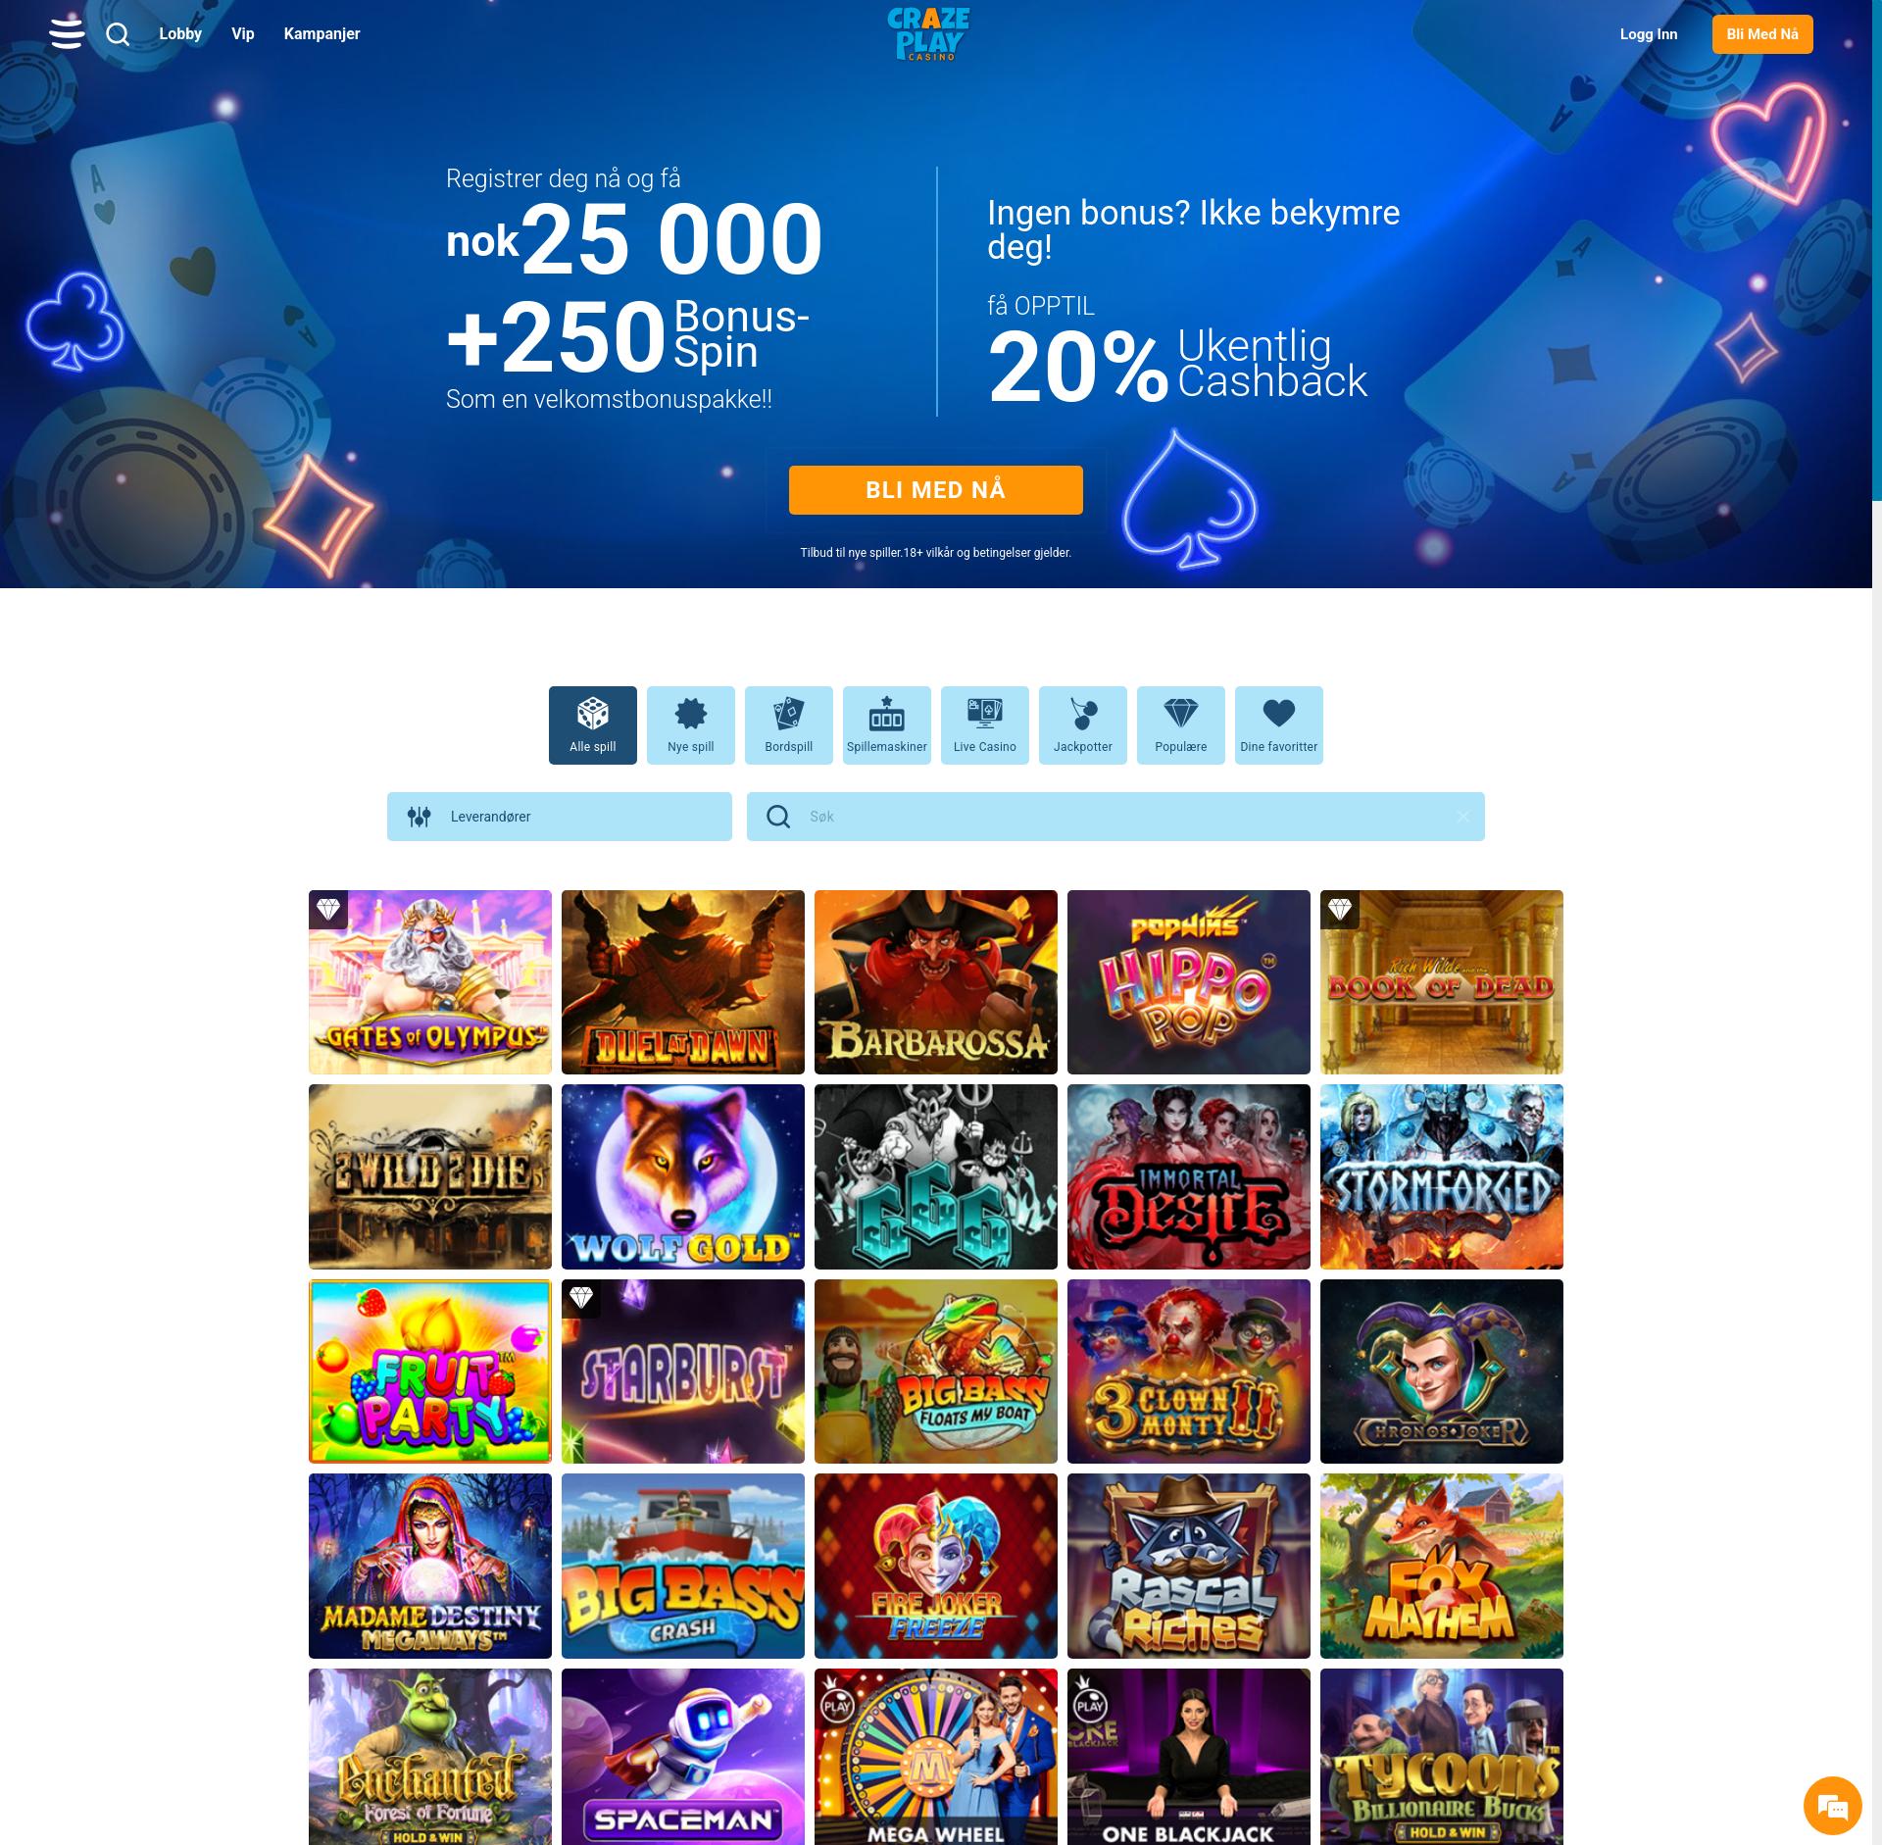Expand the Leverandører provider filter
The height and width of the screenshot is (1845, 1882).
(560, 817)
